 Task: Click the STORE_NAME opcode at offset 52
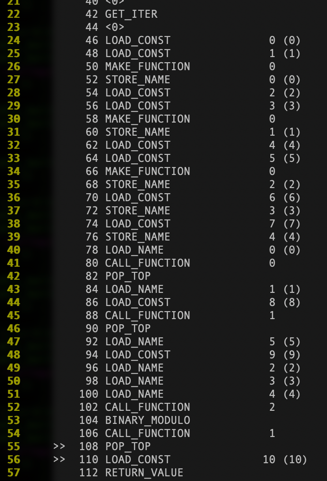(138, 80)
